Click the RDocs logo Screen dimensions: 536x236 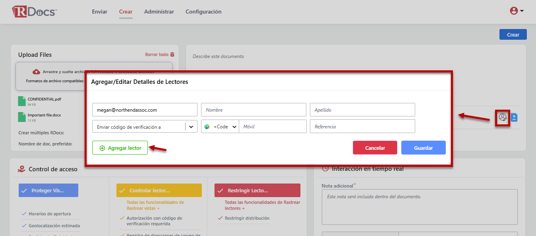(35, 12)
